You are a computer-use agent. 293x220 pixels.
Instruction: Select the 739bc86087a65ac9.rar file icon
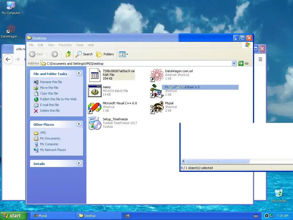95,75
